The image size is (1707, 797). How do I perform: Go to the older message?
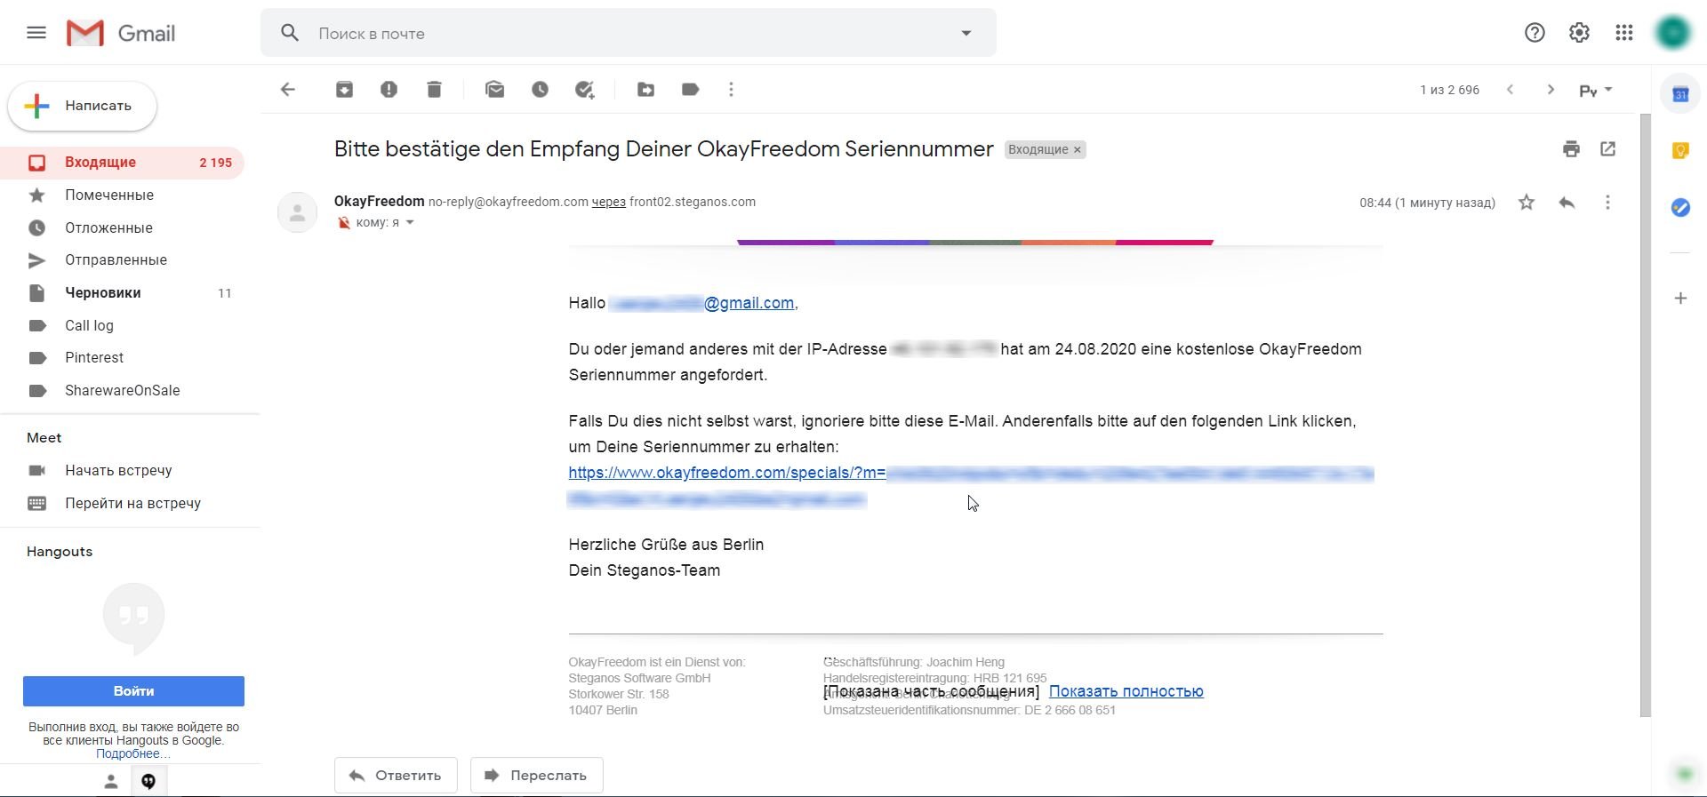point(1551,90)
